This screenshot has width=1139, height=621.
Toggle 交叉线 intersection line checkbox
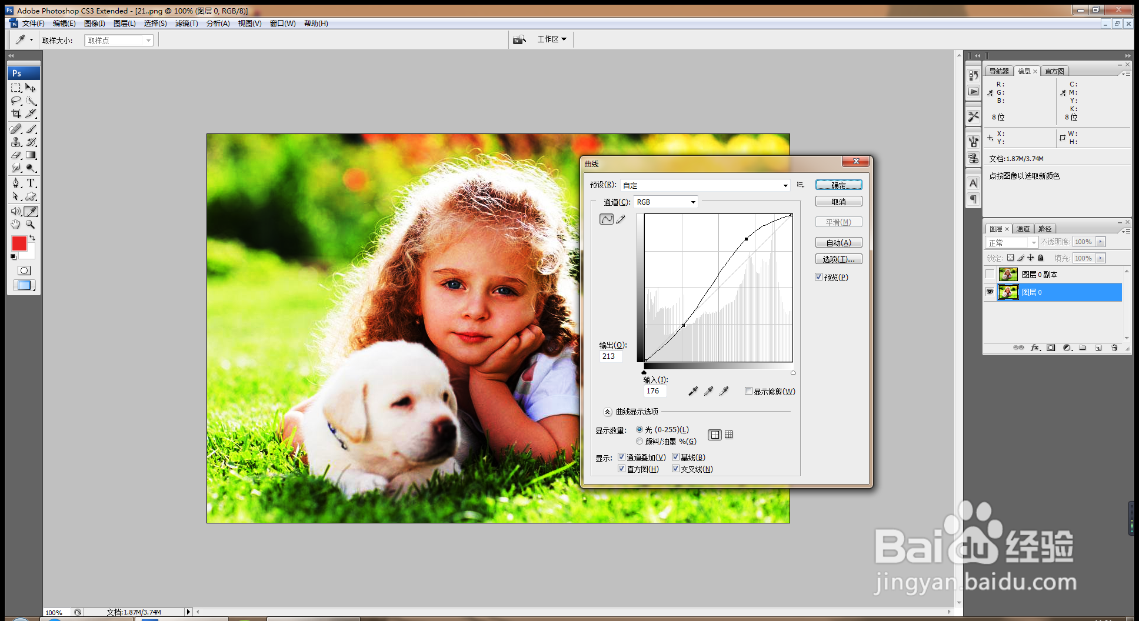coord(675,469)
